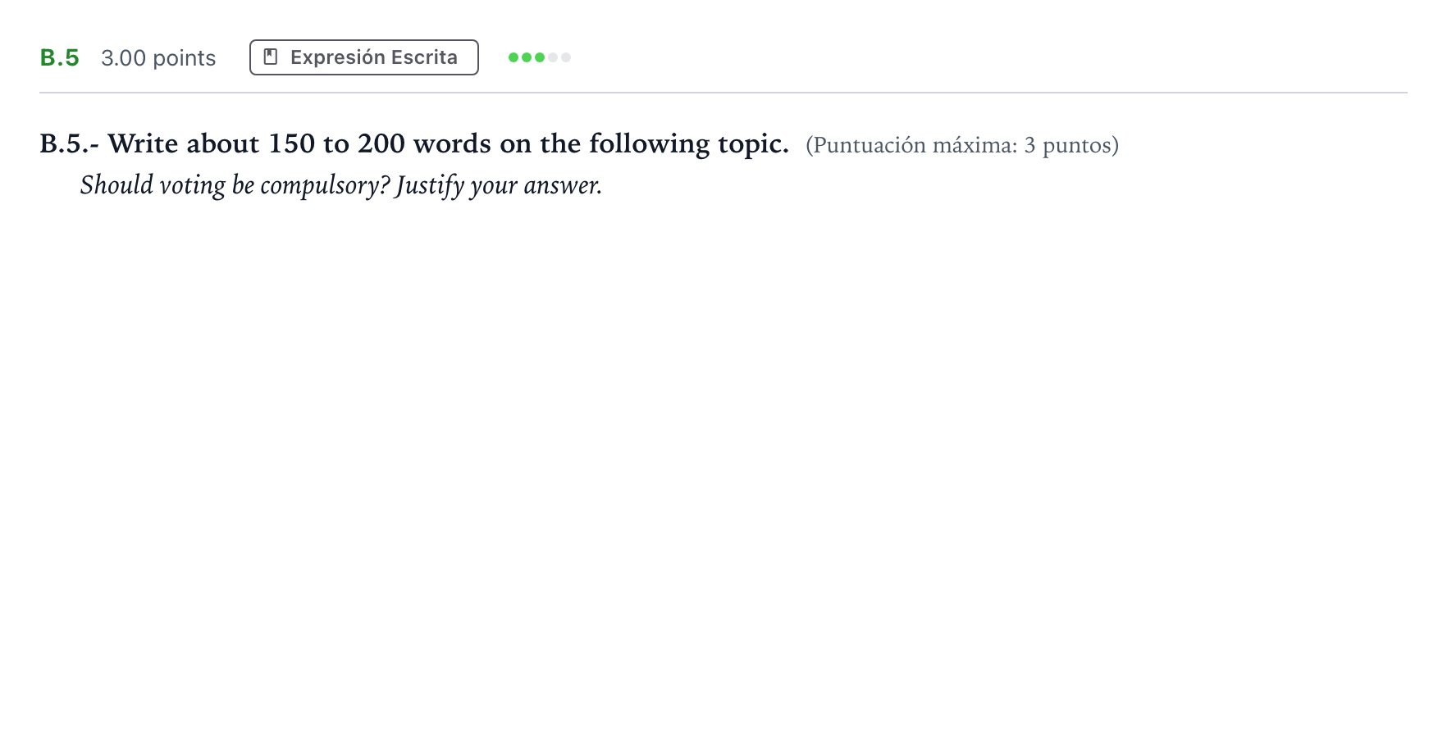Click the horizontal divider under the header

723,93
